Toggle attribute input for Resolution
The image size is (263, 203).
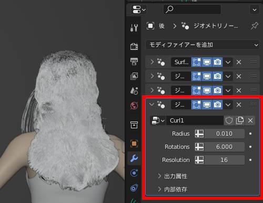pyautogui.click(x=199, y=160)
